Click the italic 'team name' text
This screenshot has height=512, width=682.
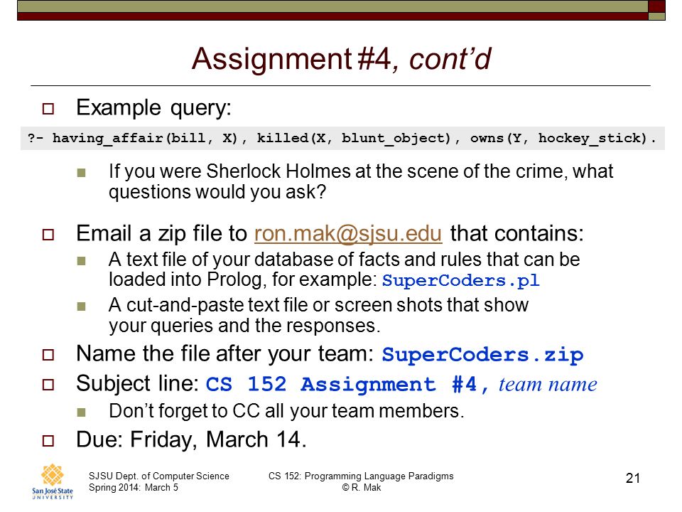(x=548, y=385)
